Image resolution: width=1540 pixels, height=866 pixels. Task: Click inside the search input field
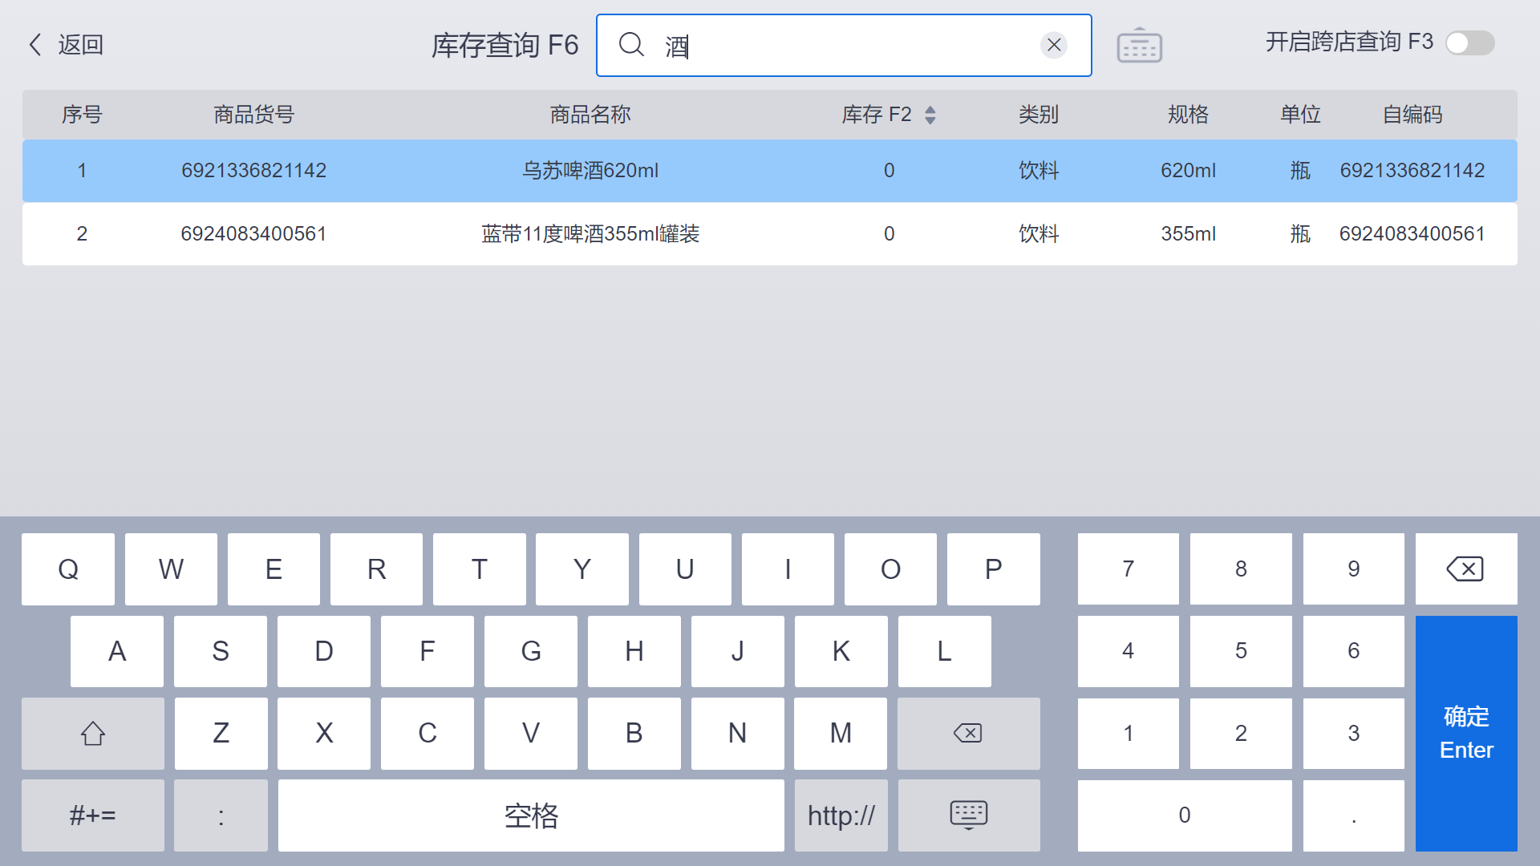pyautogui.click(x=842, y=45)
